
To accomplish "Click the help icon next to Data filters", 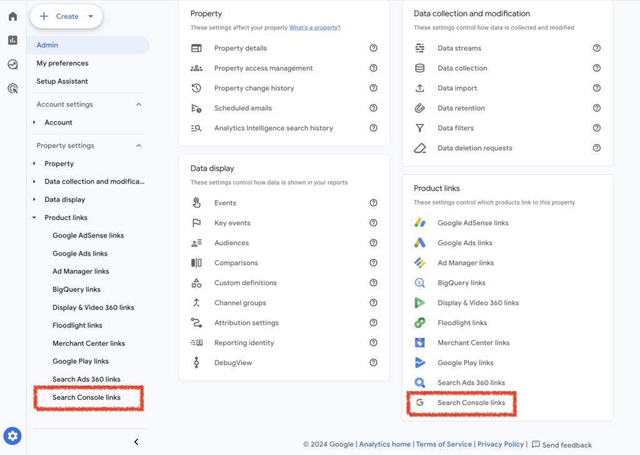I will 597,128.
